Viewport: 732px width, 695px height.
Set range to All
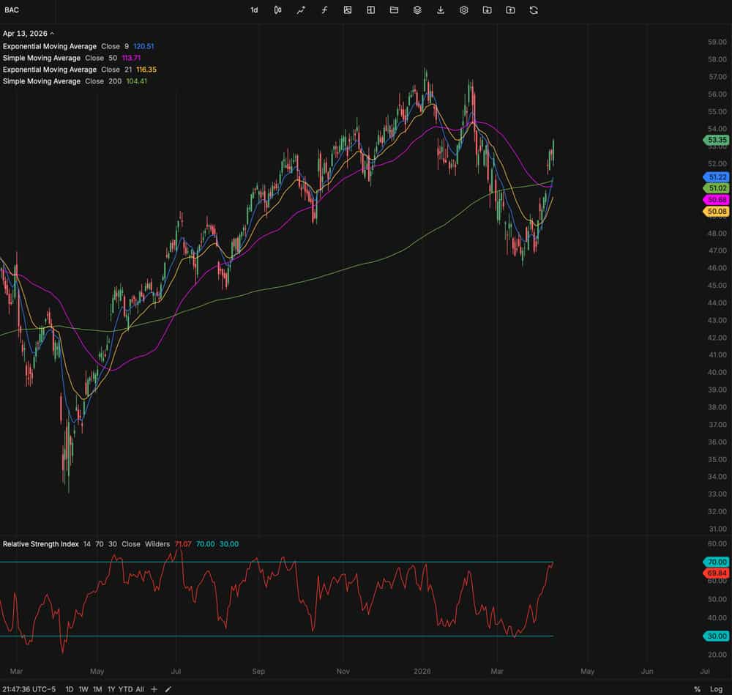140,689
